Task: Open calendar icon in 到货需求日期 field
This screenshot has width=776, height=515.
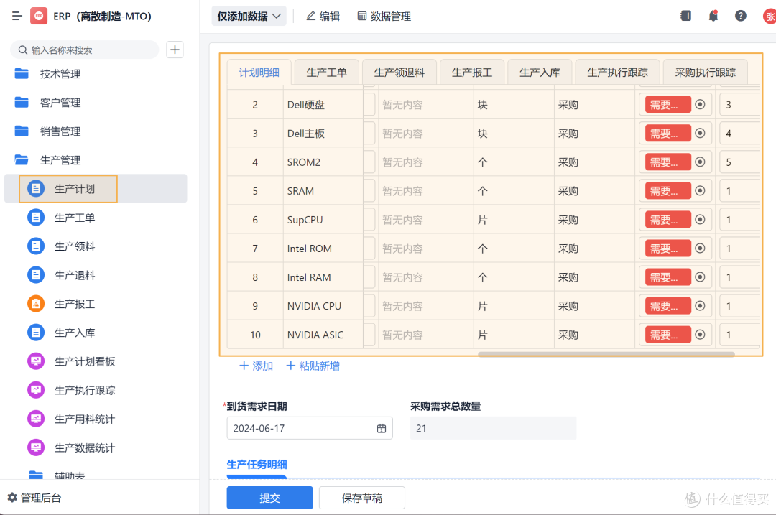Action: (381, 428)
